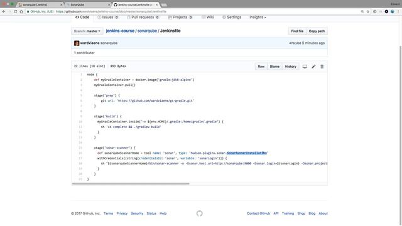The width and height of the screenshot is (402, 226).
Task: Click the 1 contributor text
Action: [84, 53]
